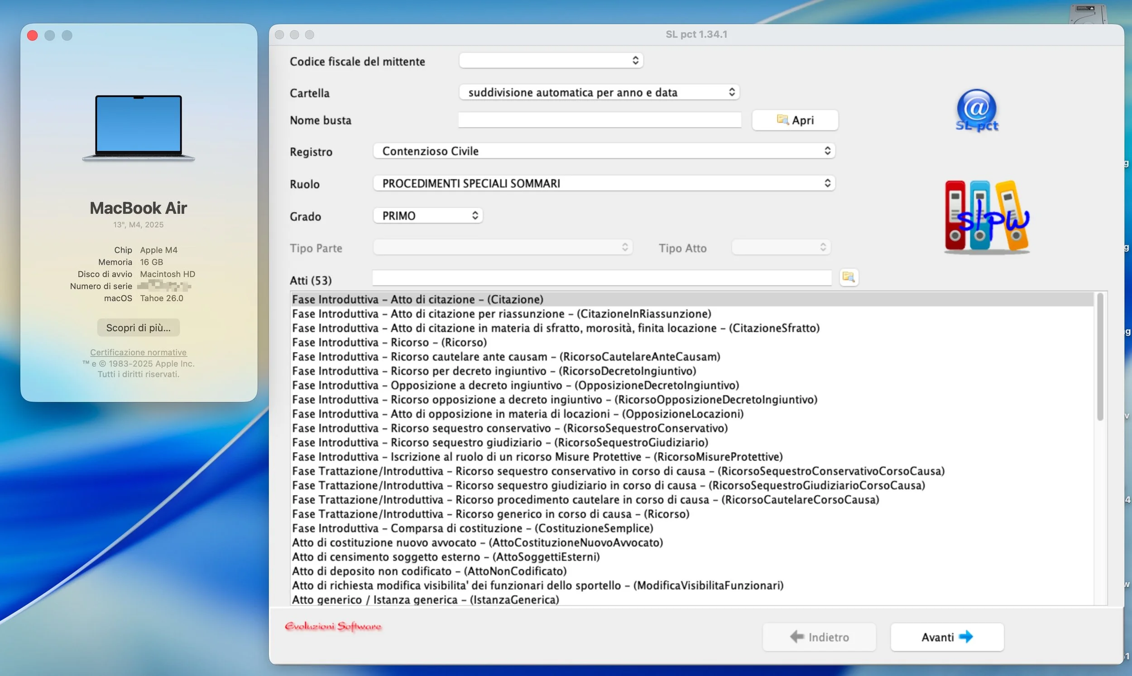The width and height of the screenshot is (1132, 676).
Task: Click the MacBook Air laptop image
Action: (139, 128)
